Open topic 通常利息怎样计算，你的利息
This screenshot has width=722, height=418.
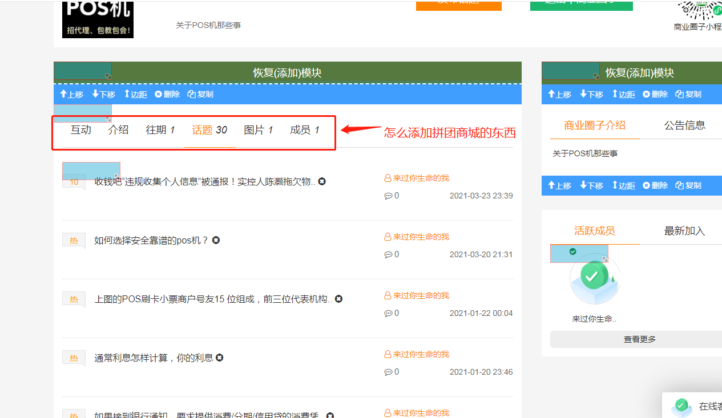coord(154,358)
